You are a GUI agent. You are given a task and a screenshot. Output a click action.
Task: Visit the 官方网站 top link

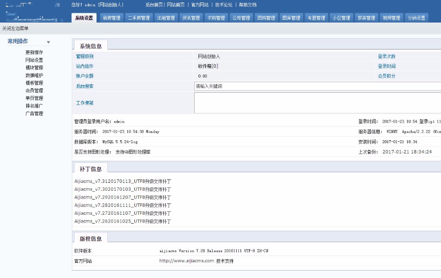coord(200,5)
